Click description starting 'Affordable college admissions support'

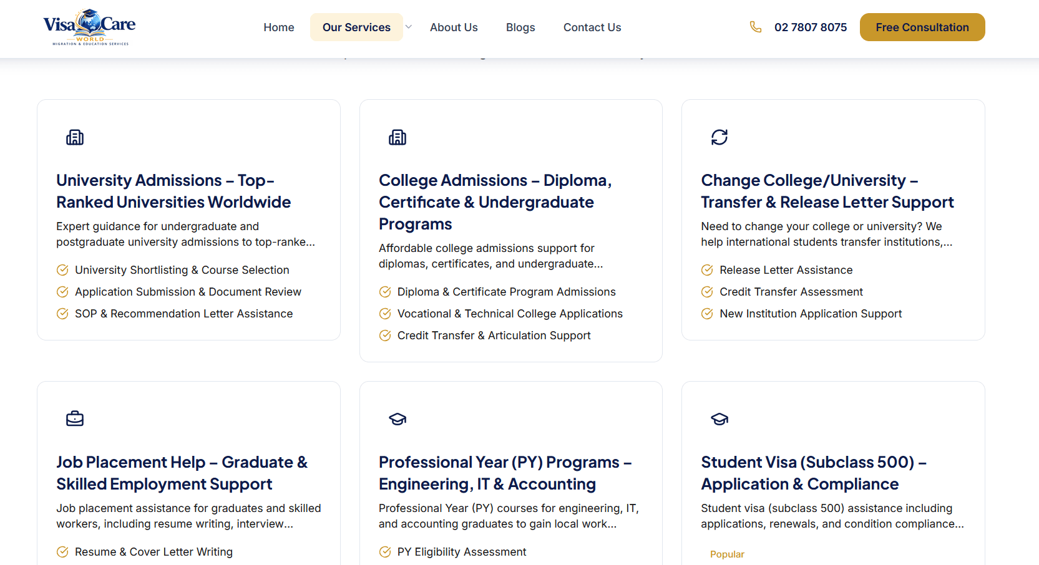click(491, 256)
